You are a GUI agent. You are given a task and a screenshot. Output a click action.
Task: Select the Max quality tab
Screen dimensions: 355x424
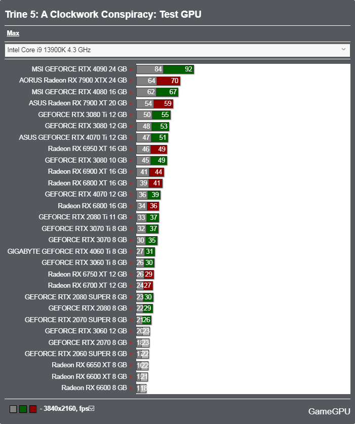click(x=13, y=33)
